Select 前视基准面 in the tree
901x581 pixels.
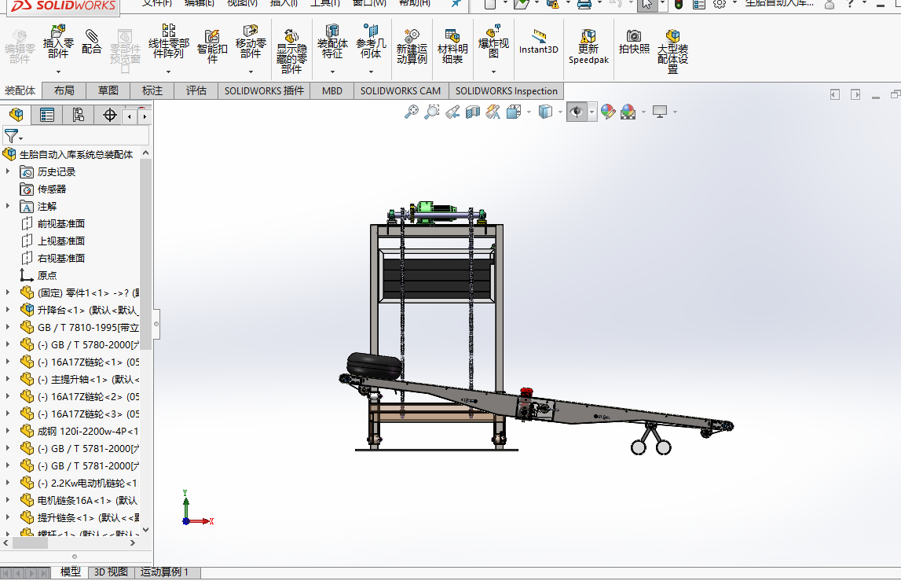coord(61,224)
